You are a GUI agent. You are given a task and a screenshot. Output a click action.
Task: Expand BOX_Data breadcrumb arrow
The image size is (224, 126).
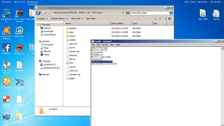point(103,13)
